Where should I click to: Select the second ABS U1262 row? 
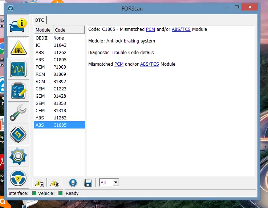[x=60, y=118]
